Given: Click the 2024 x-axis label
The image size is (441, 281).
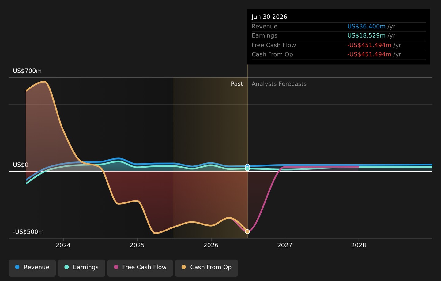Looking at the screenshot, I should [x=63, y=245].
